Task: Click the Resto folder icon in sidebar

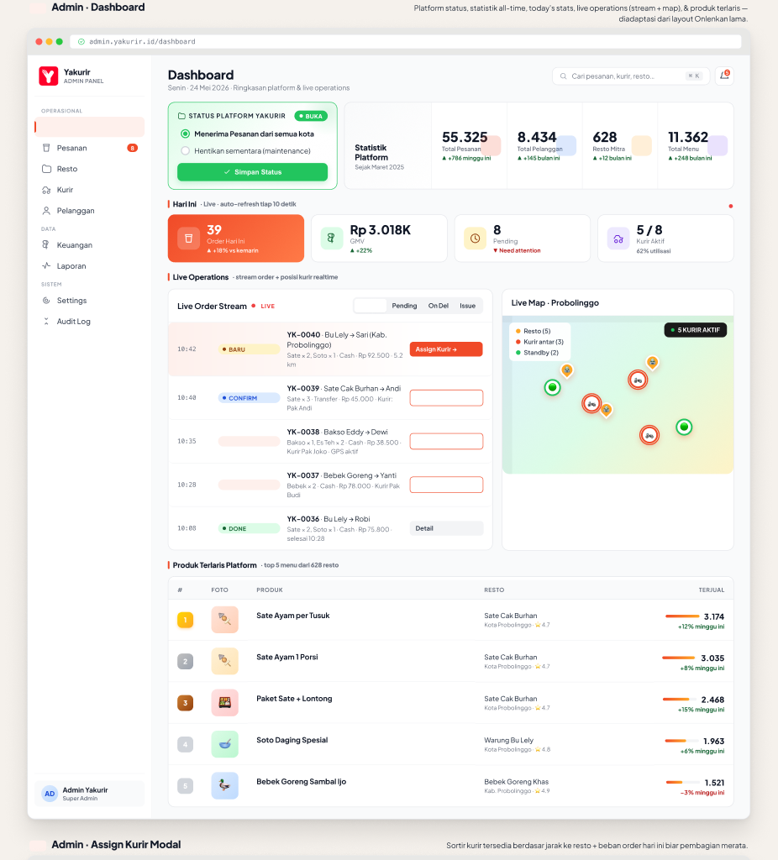Action: pos(47,169)
